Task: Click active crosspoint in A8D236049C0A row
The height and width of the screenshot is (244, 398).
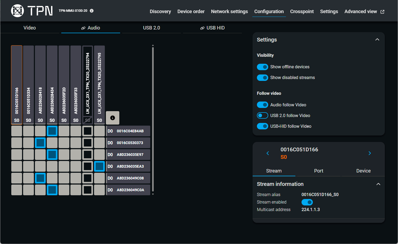Action: (52, 190)
